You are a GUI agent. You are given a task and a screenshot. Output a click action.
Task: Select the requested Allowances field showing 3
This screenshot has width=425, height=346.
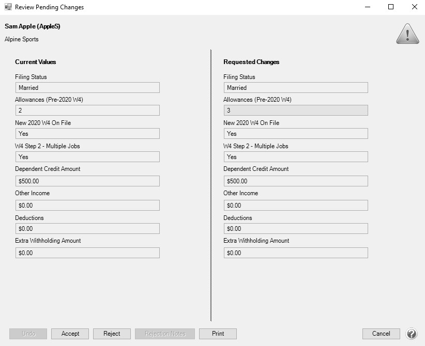(296, 110)
